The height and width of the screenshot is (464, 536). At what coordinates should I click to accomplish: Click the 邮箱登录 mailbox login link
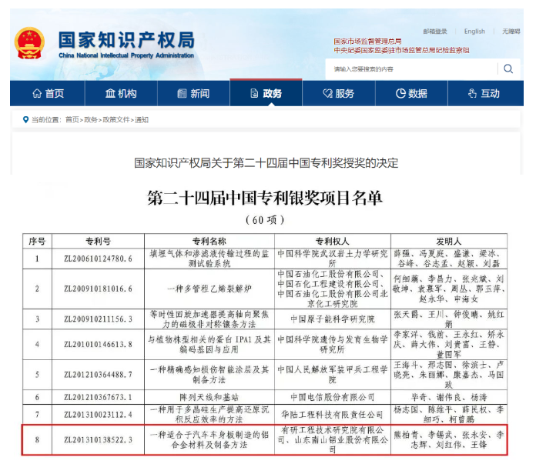434,32
